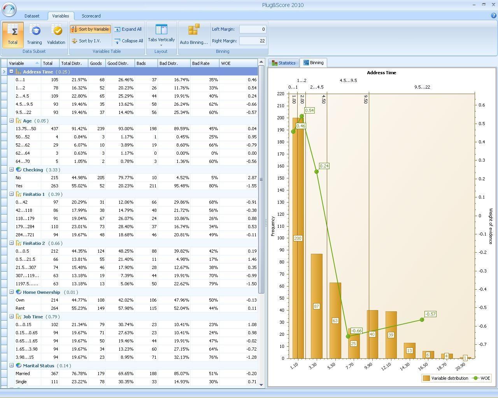This screenshot has width=498, height=398.
Task: Open the application orb menu
Action: [x=9, y=9]
